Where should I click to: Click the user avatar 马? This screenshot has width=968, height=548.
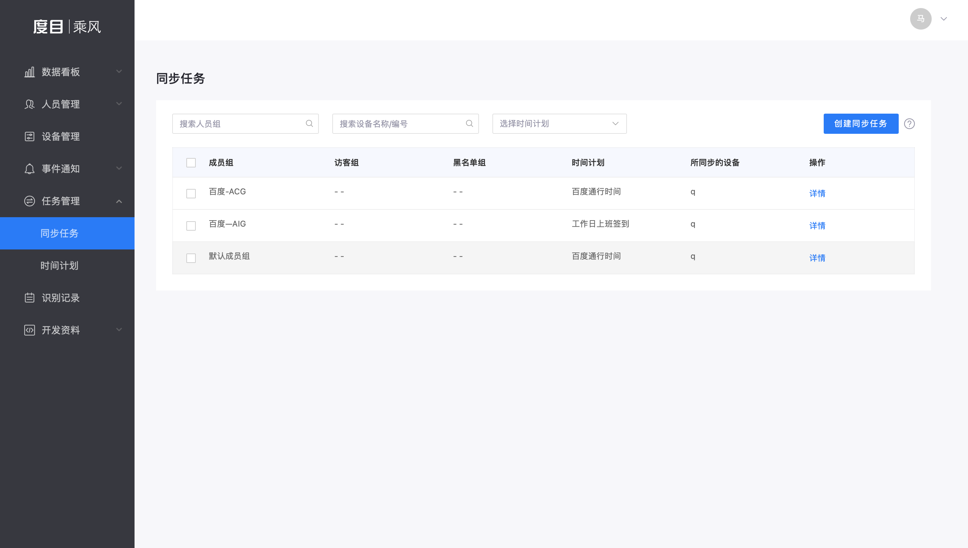pos(921,19)
